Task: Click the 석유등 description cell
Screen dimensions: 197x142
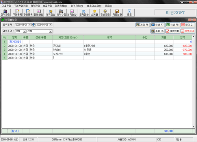Action: (x=110, y=50)
